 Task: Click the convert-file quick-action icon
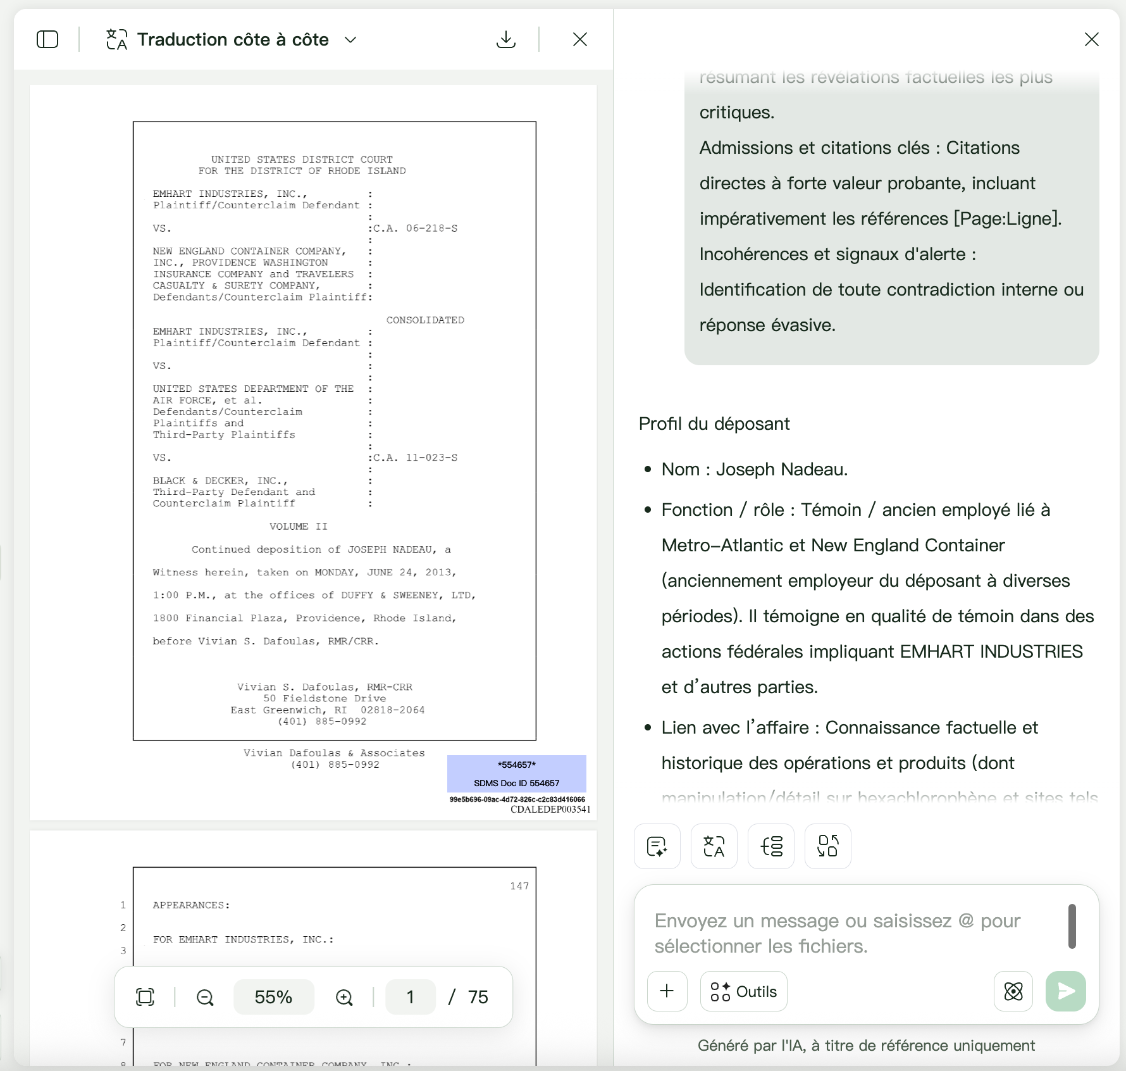click(828, 846)
